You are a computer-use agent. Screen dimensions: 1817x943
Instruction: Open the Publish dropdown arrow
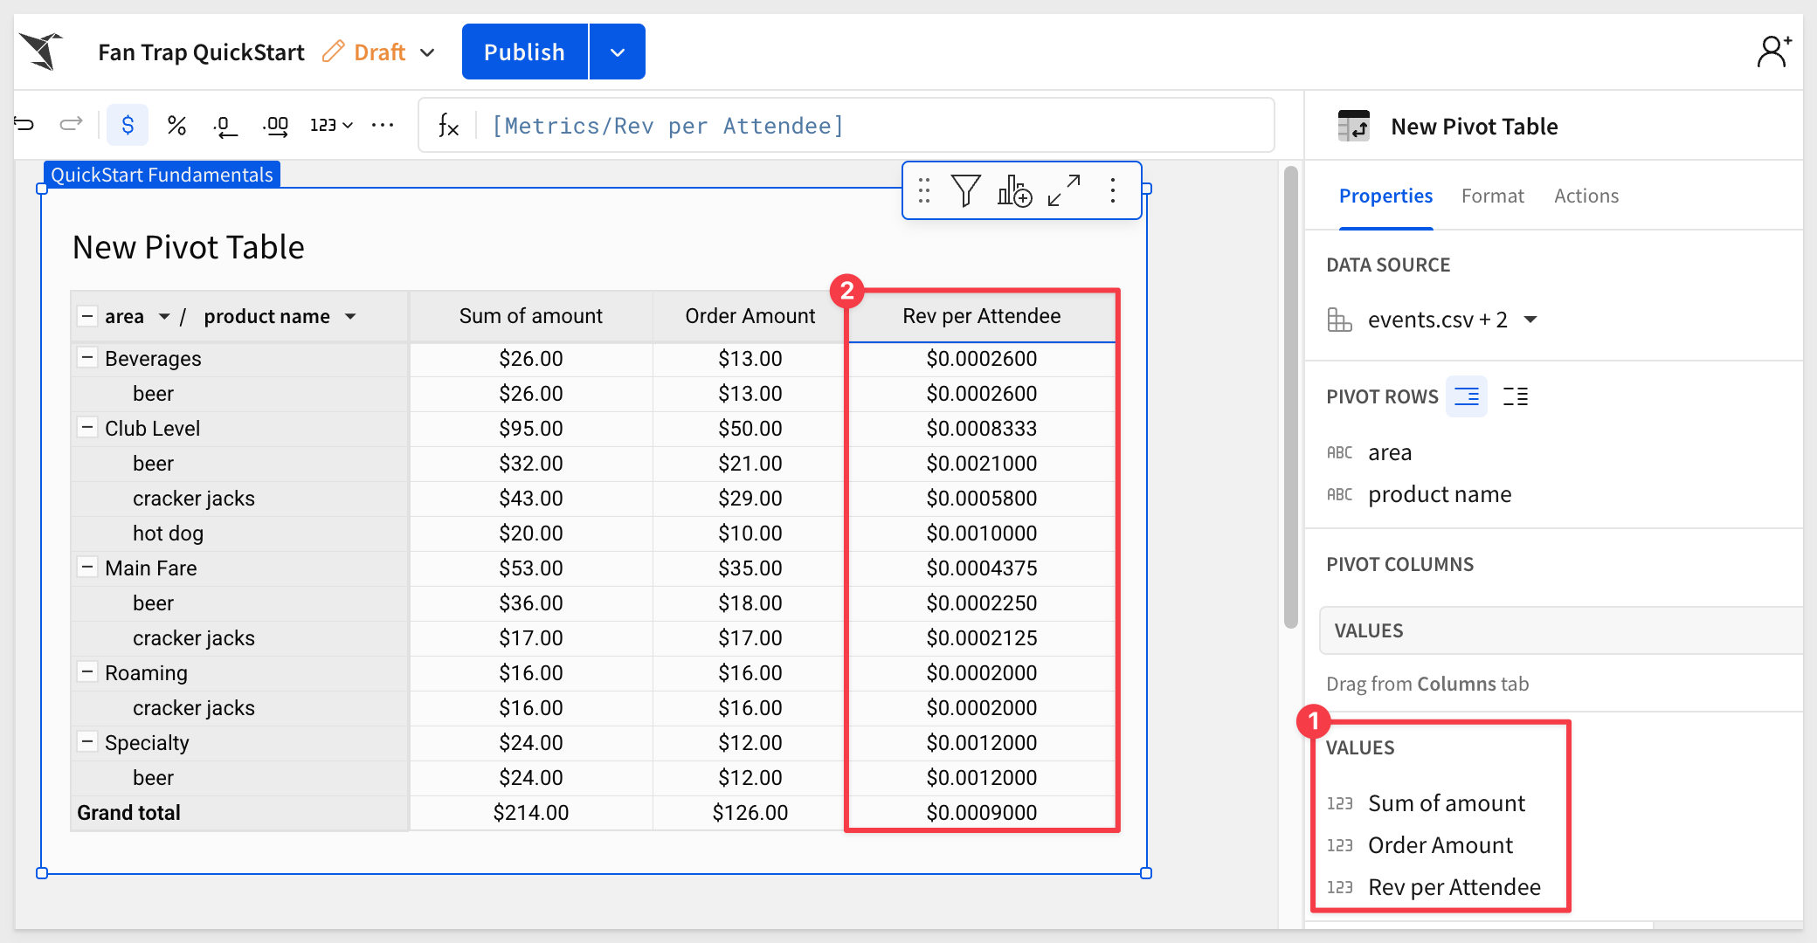point(618,52)
